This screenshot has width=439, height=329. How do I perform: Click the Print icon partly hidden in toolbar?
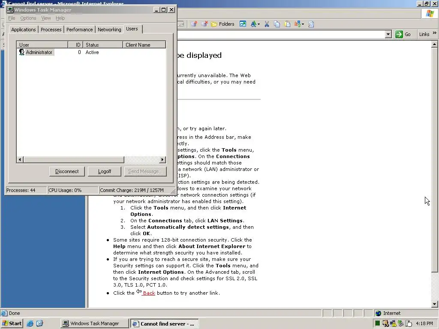[180, 24]
